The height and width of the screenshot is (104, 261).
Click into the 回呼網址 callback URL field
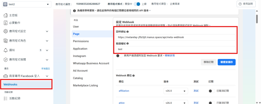point(176,37)
